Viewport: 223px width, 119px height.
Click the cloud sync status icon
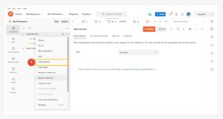pyautogui.click(x=149, y=14)
